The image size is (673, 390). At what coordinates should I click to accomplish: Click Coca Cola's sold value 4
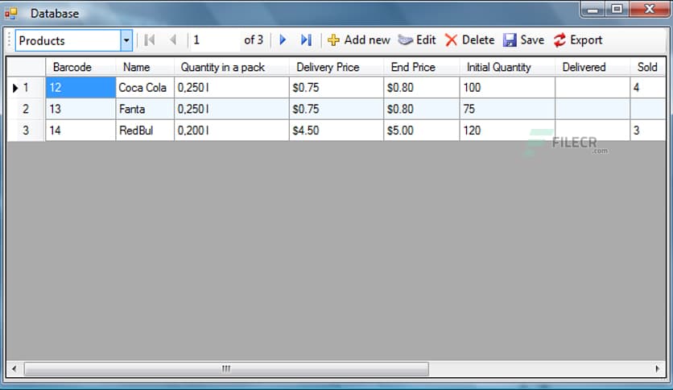click(x=648, y=88)
